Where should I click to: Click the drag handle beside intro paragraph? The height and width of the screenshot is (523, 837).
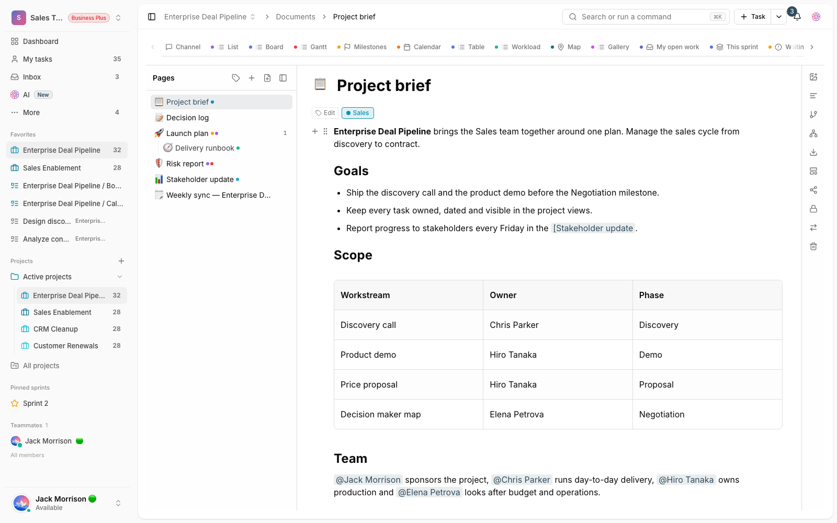click(325, 131)
